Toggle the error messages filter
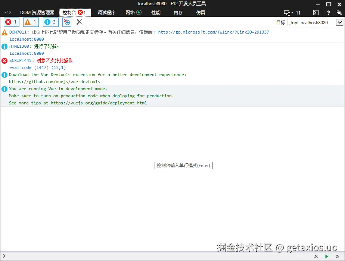This screenshot has height=261, width=345. [11, 22]
